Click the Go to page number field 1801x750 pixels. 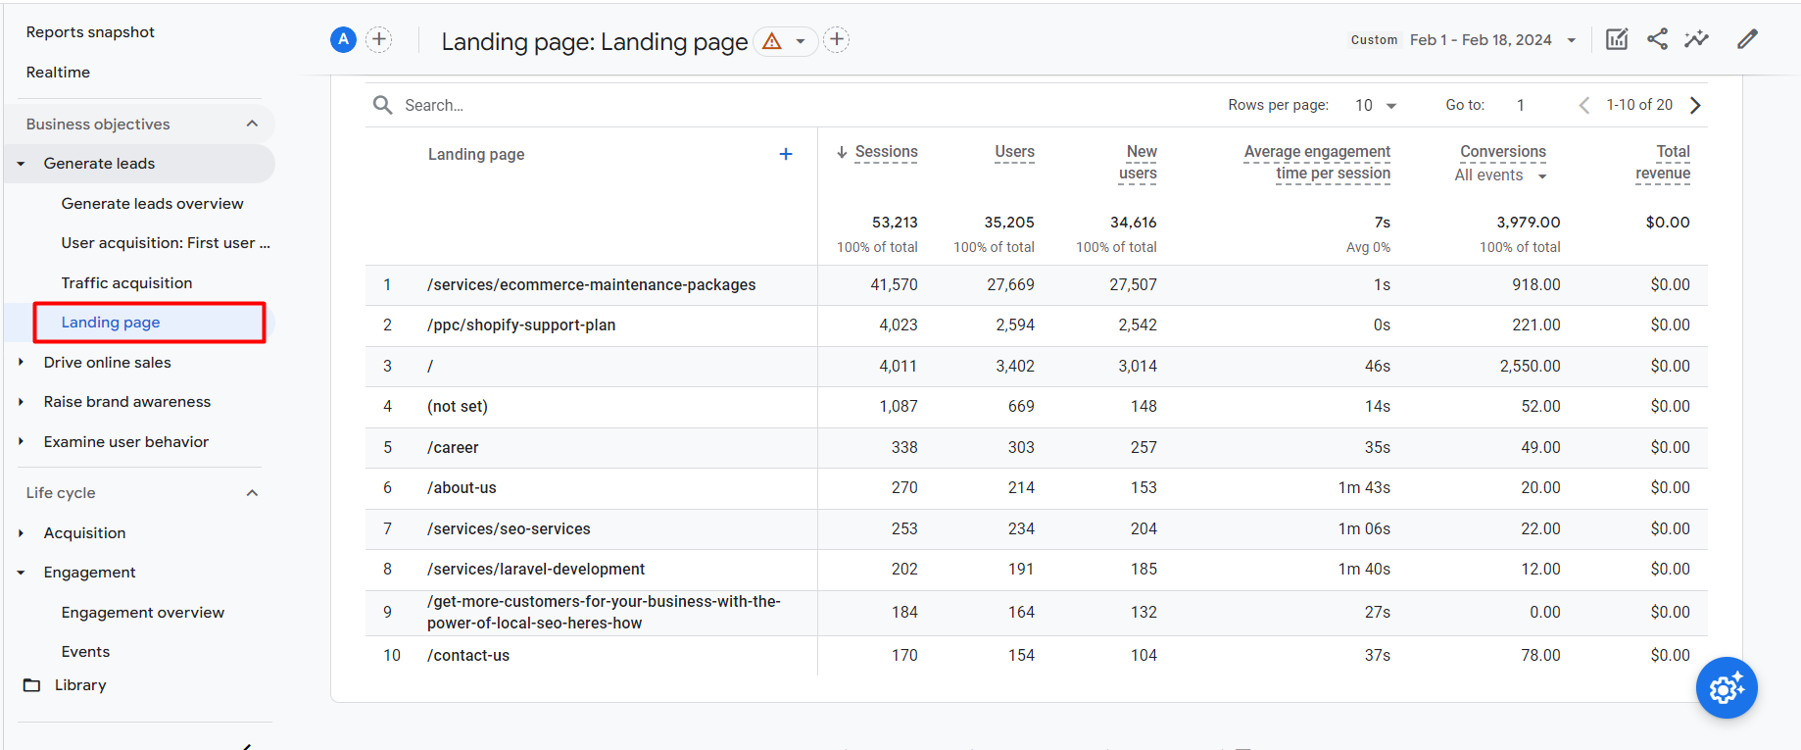[x=1521, y=105]
